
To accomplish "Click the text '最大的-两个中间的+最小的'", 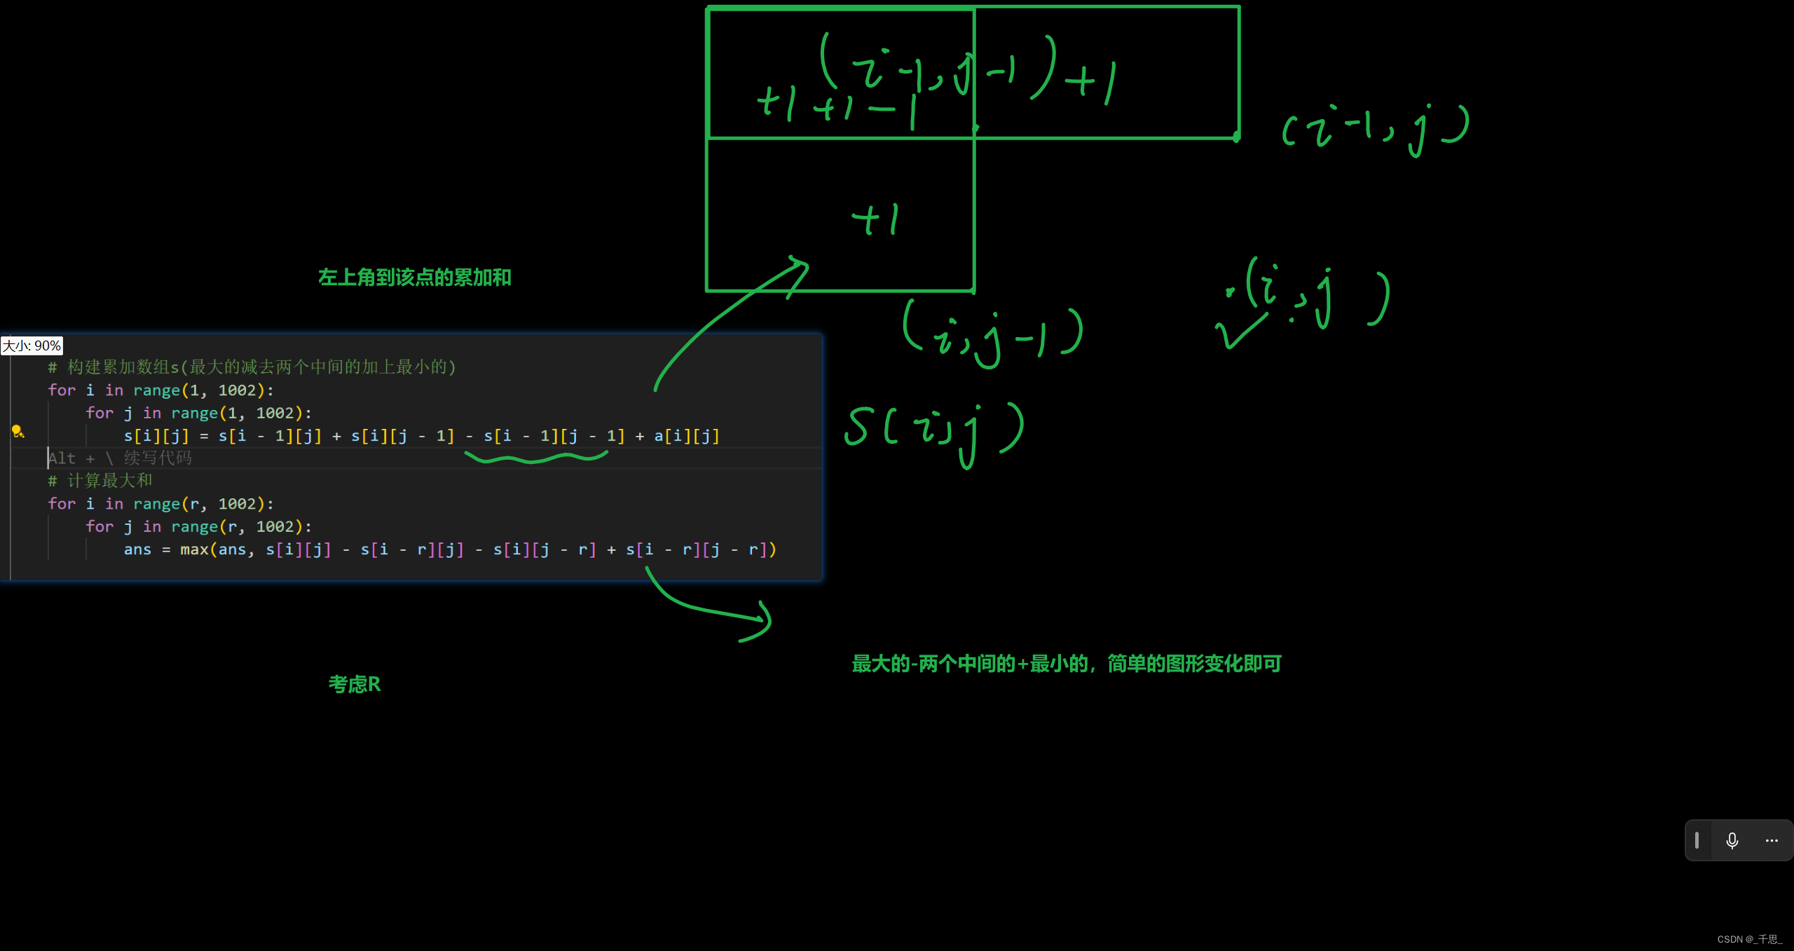I will coord(971,664).
